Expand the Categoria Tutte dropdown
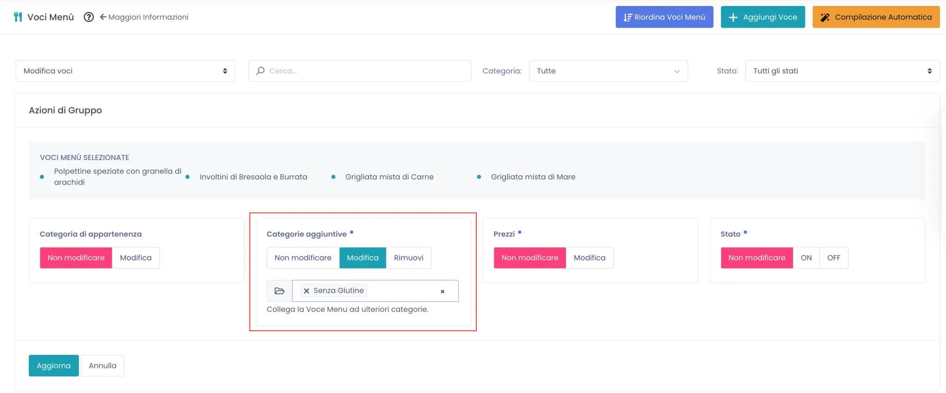 click(x=608, y=71)
